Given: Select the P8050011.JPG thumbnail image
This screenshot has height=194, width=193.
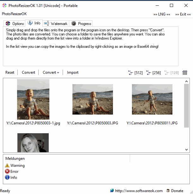Looking at the screenshot, I should tap(152, 99).
